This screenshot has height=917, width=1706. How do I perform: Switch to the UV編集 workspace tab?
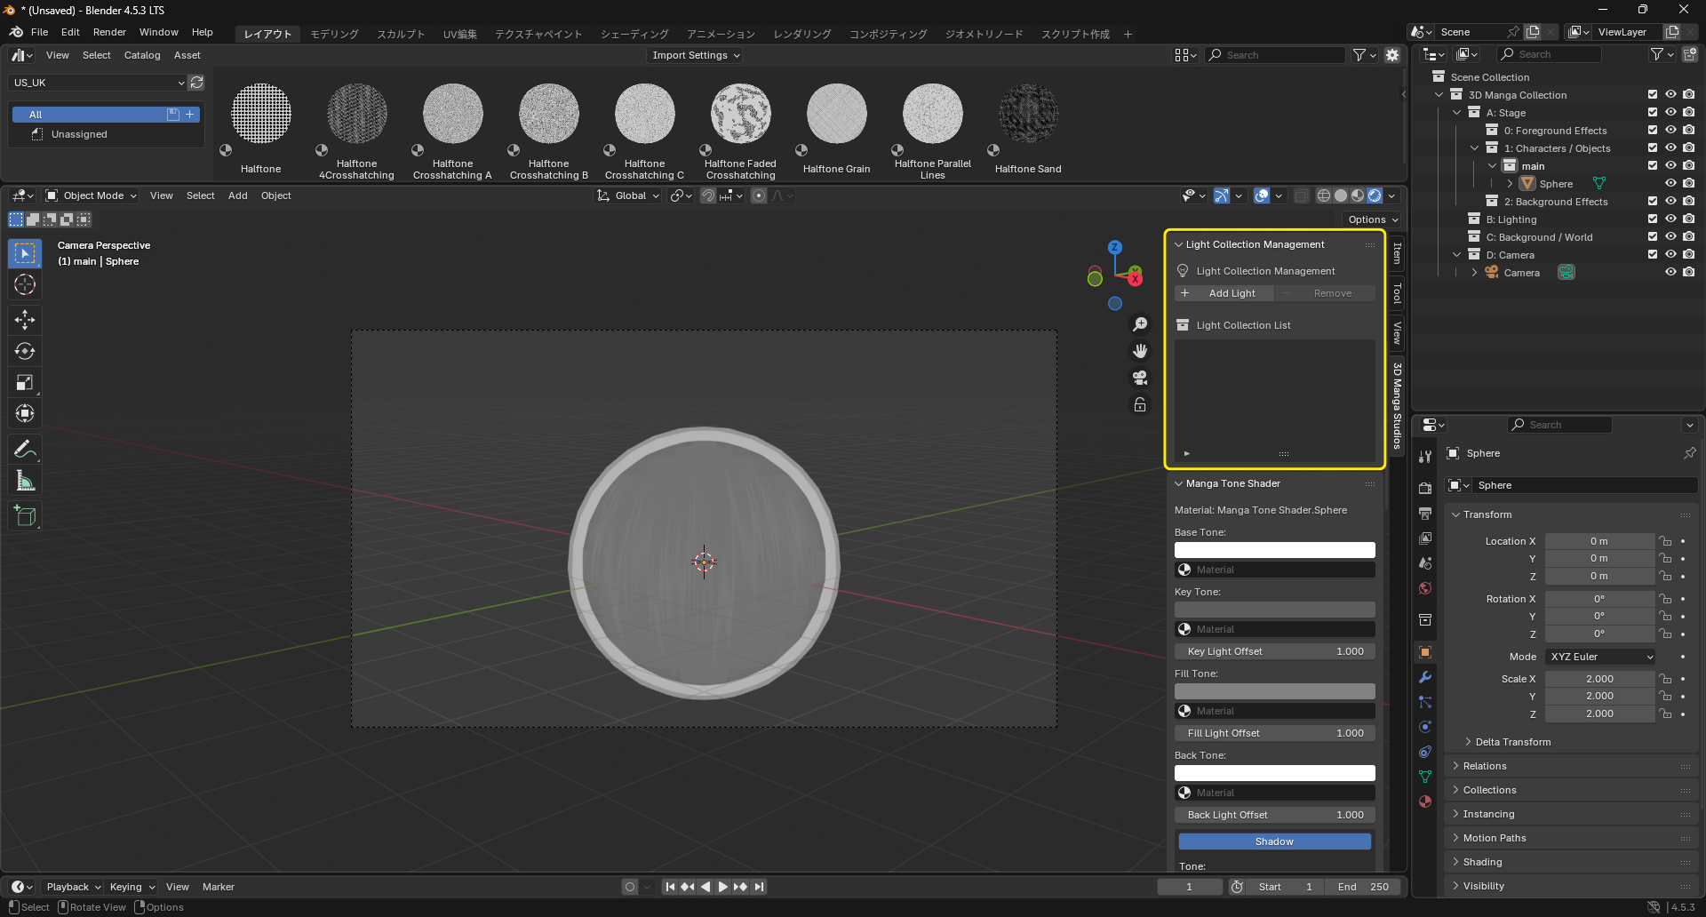coord(460,34)
